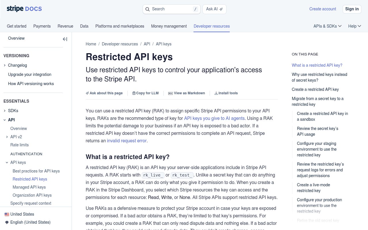Viewport: 368px width, 230px height.
Task: Click the clipboard icon for Copy for LLM
Action: (134, 93)
